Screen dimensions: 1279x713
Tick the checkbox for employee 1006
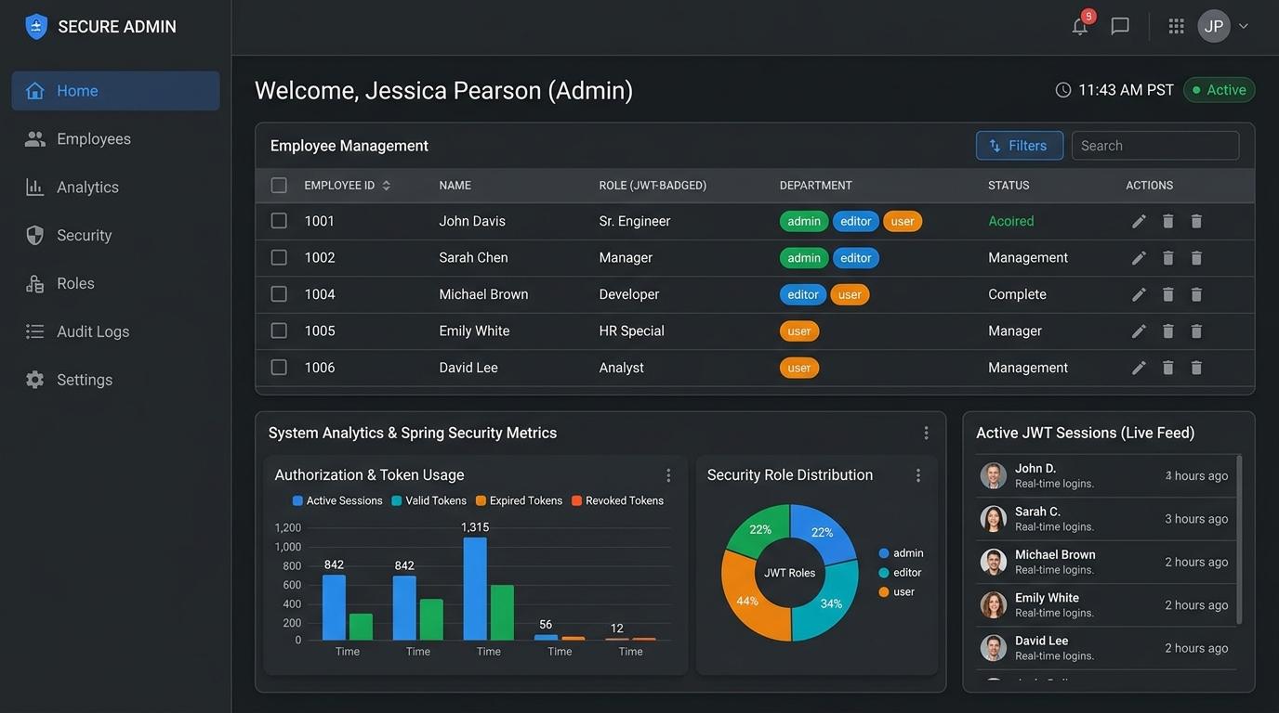[x=279, y=368]
